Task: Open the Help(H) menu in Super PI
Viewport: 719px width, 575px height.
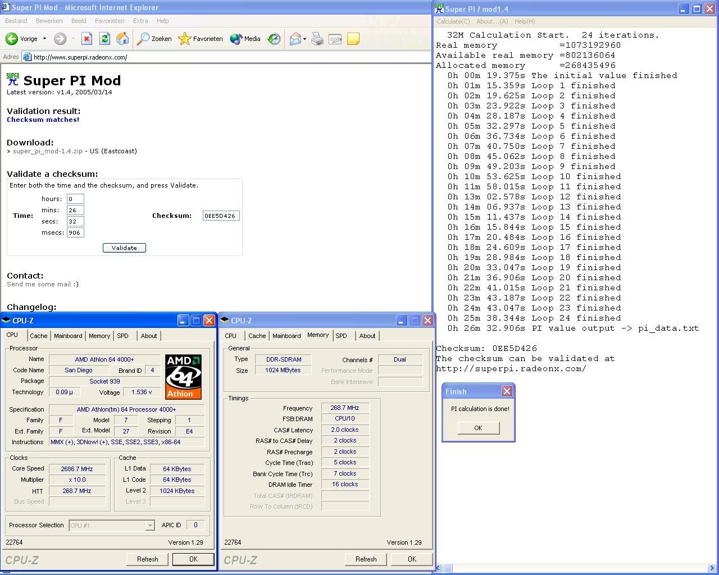Action: click(x=525, y=21)
